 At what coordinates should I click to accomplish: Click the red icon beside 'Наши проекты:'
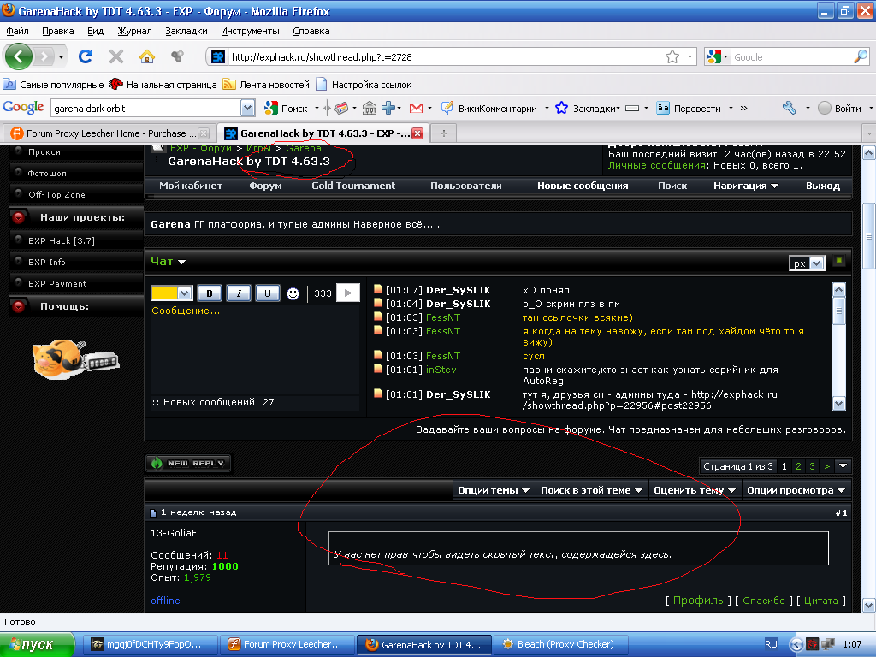pos(19,217)
